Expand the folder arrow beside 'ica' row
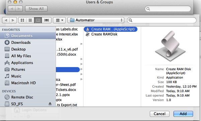Screen dimensions: 201x121 click(x=81, y=79)
